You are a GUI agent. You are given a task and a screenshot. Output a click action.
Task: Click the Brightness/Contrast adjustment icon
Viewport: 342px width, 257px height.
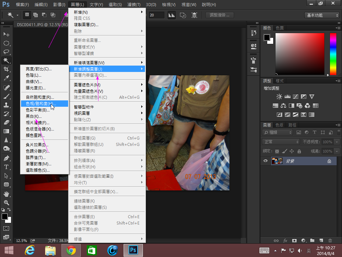(279, 97)
